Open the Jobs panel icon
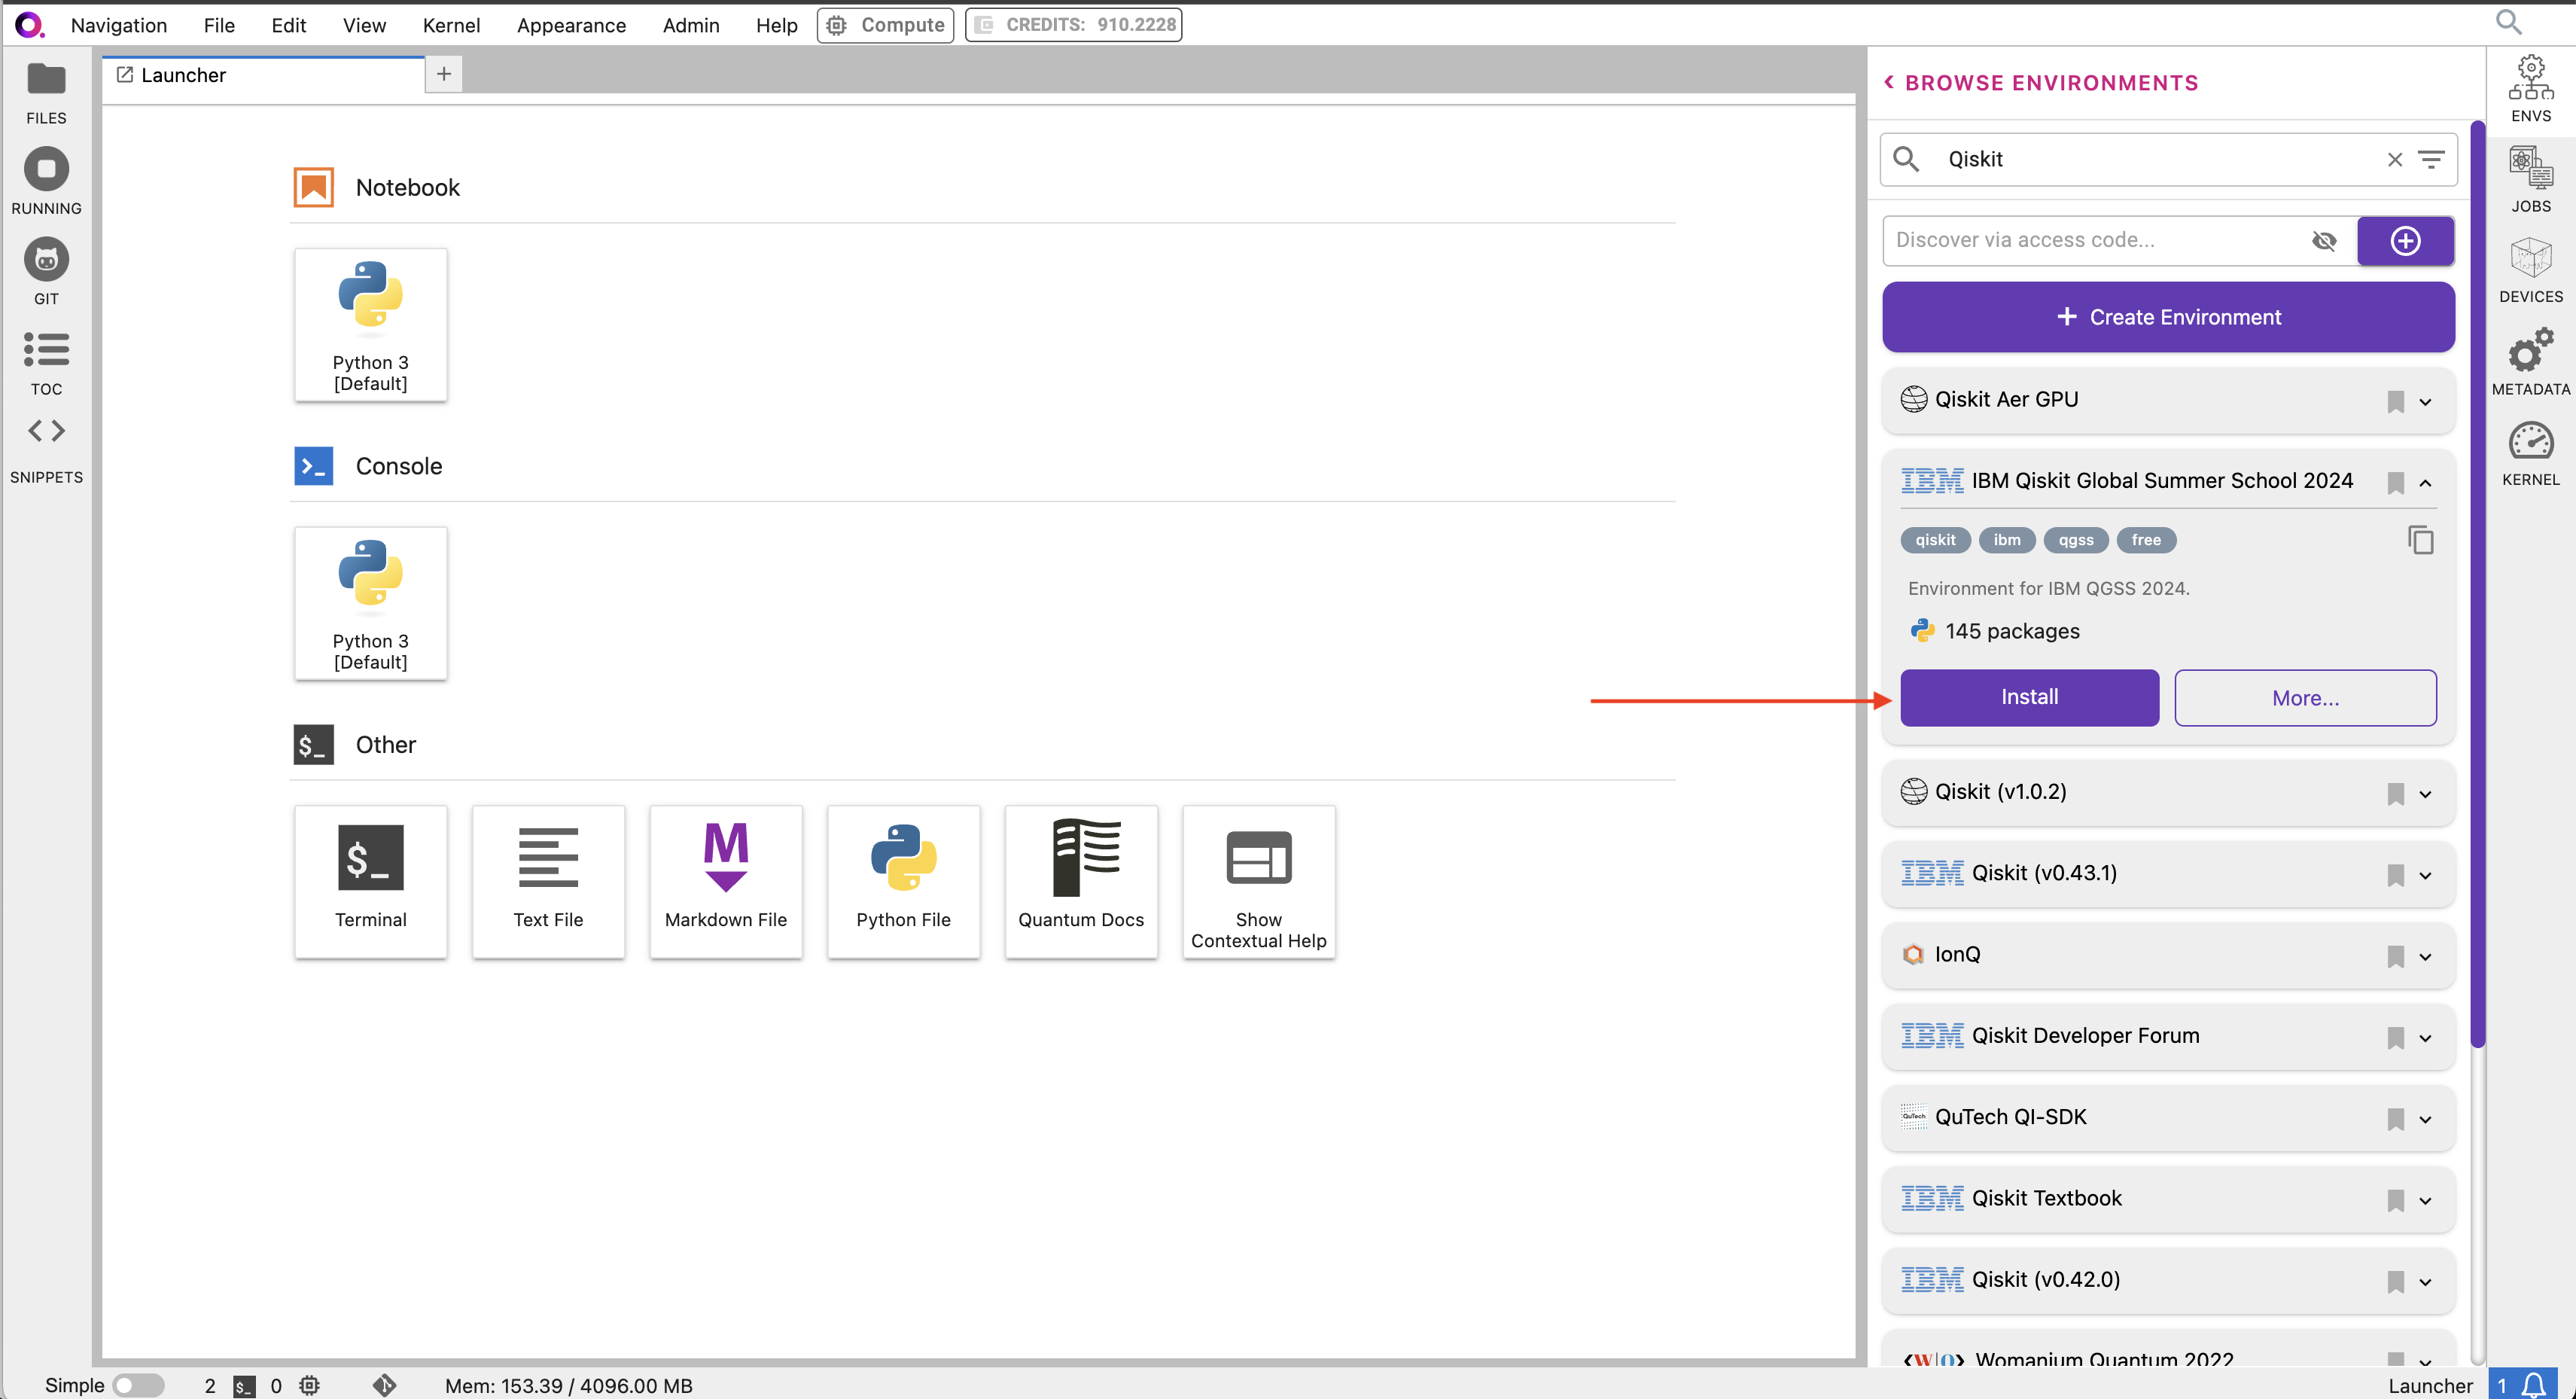The image size is (2576, 1399). coord(2530,170)
